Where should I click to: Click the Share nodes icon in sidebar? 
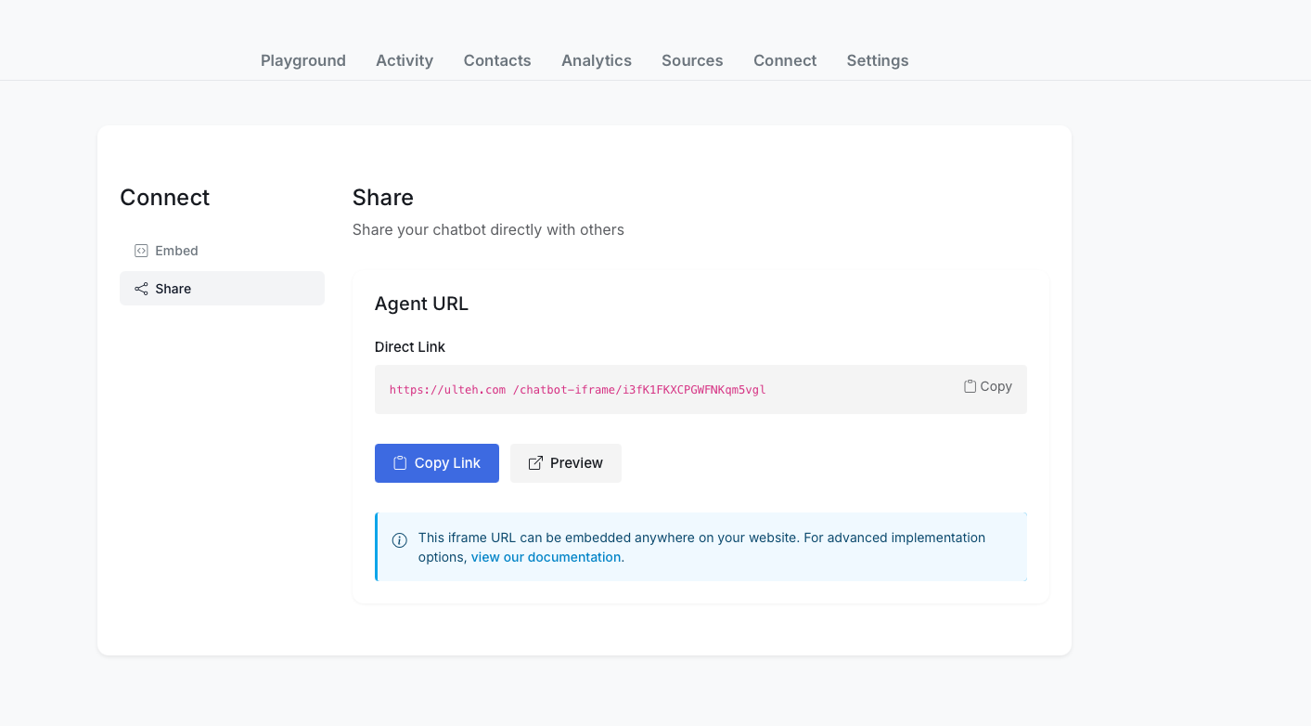coord(141,289)
